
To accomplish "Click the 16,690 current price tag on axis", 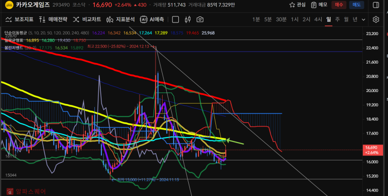I will (x=372, y=150).
